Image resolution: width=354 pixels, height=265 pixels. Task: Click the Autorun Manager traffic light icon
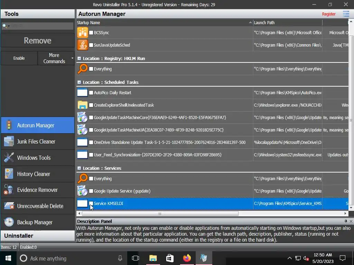tap(9, 125)
